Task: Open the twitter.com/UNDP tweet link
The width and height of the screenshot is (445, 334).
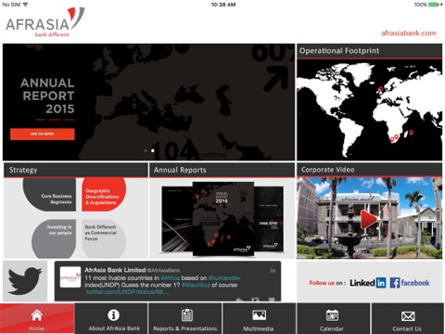Action: (x=127, y=292)
